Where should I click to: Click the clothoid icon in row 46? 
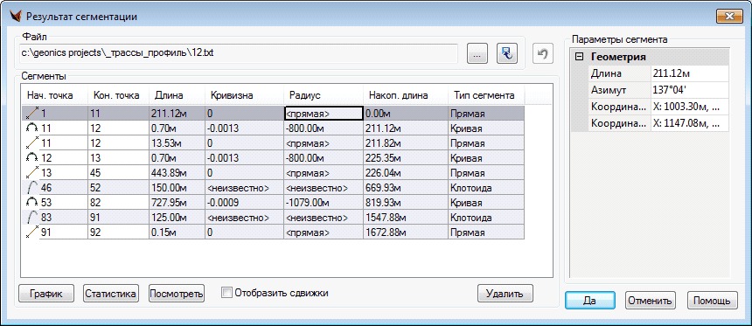(31, 188)
